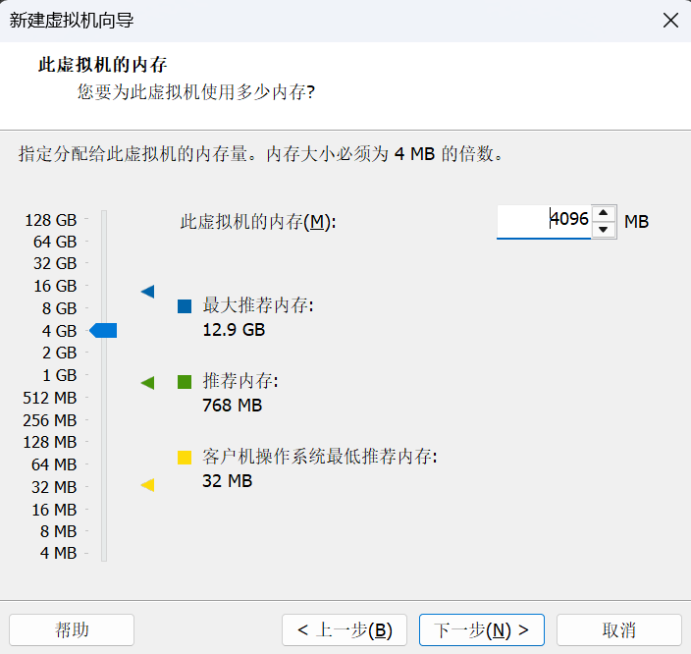
Task: Increase memory with the spinner up arrow
Action: [604, 213]
